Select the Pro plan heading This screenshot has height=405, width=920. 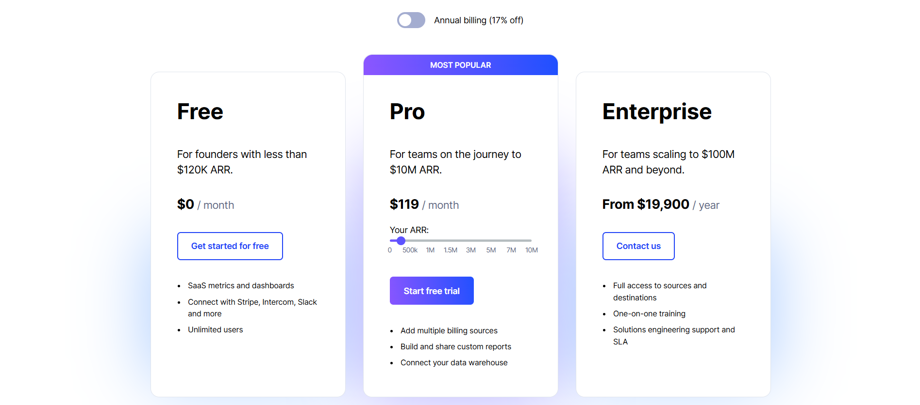(407, 111)
